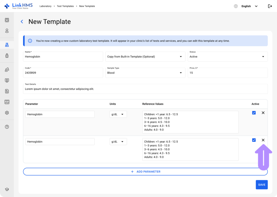
Task: Navigate to Test Templates in breadcrumb
Action: [65, 6]
